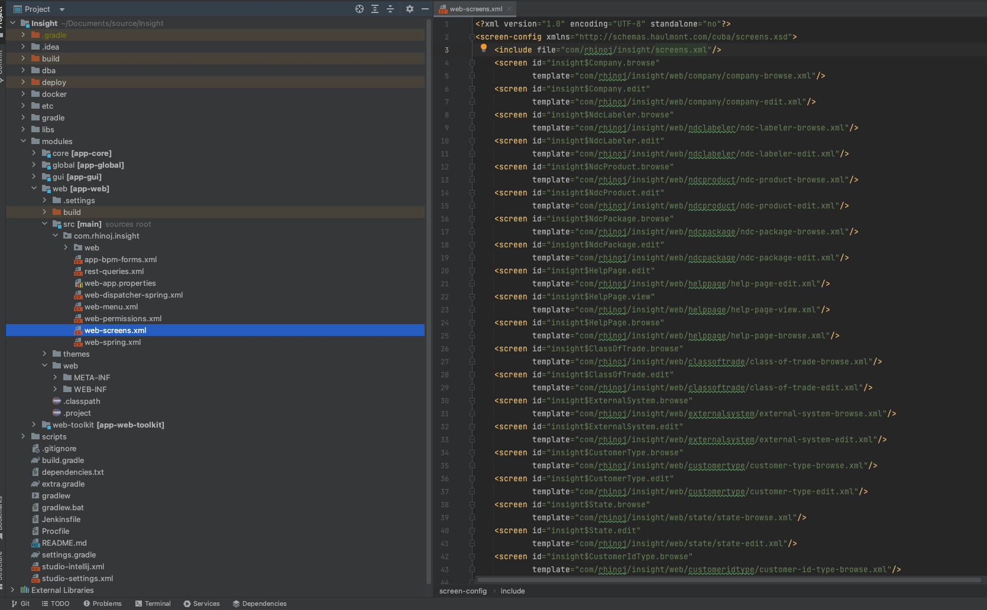Hide the Project tool window with minus icon
Viewport: 987px width, 610px height.
(x=425, y=9)
